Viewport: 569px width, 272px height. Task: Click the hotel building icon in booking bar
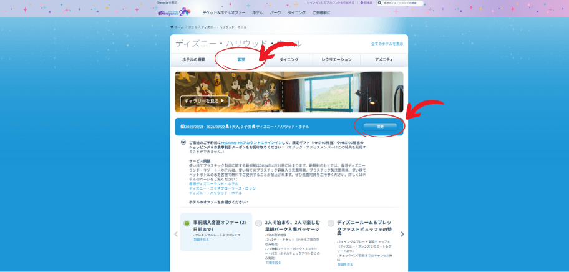coord(253,127)
